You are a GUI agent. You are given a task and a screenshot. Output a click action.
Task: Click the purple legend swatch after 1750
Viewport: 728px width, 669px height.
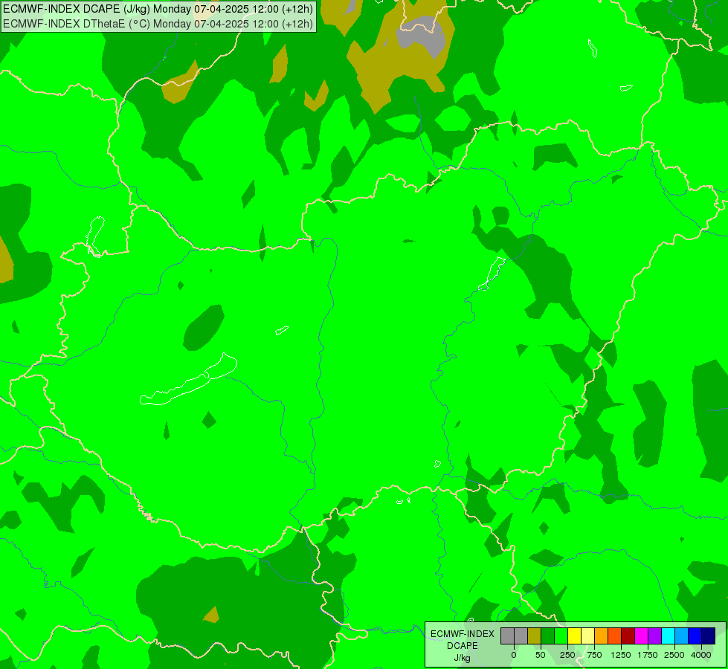click(x=655, y=636)
